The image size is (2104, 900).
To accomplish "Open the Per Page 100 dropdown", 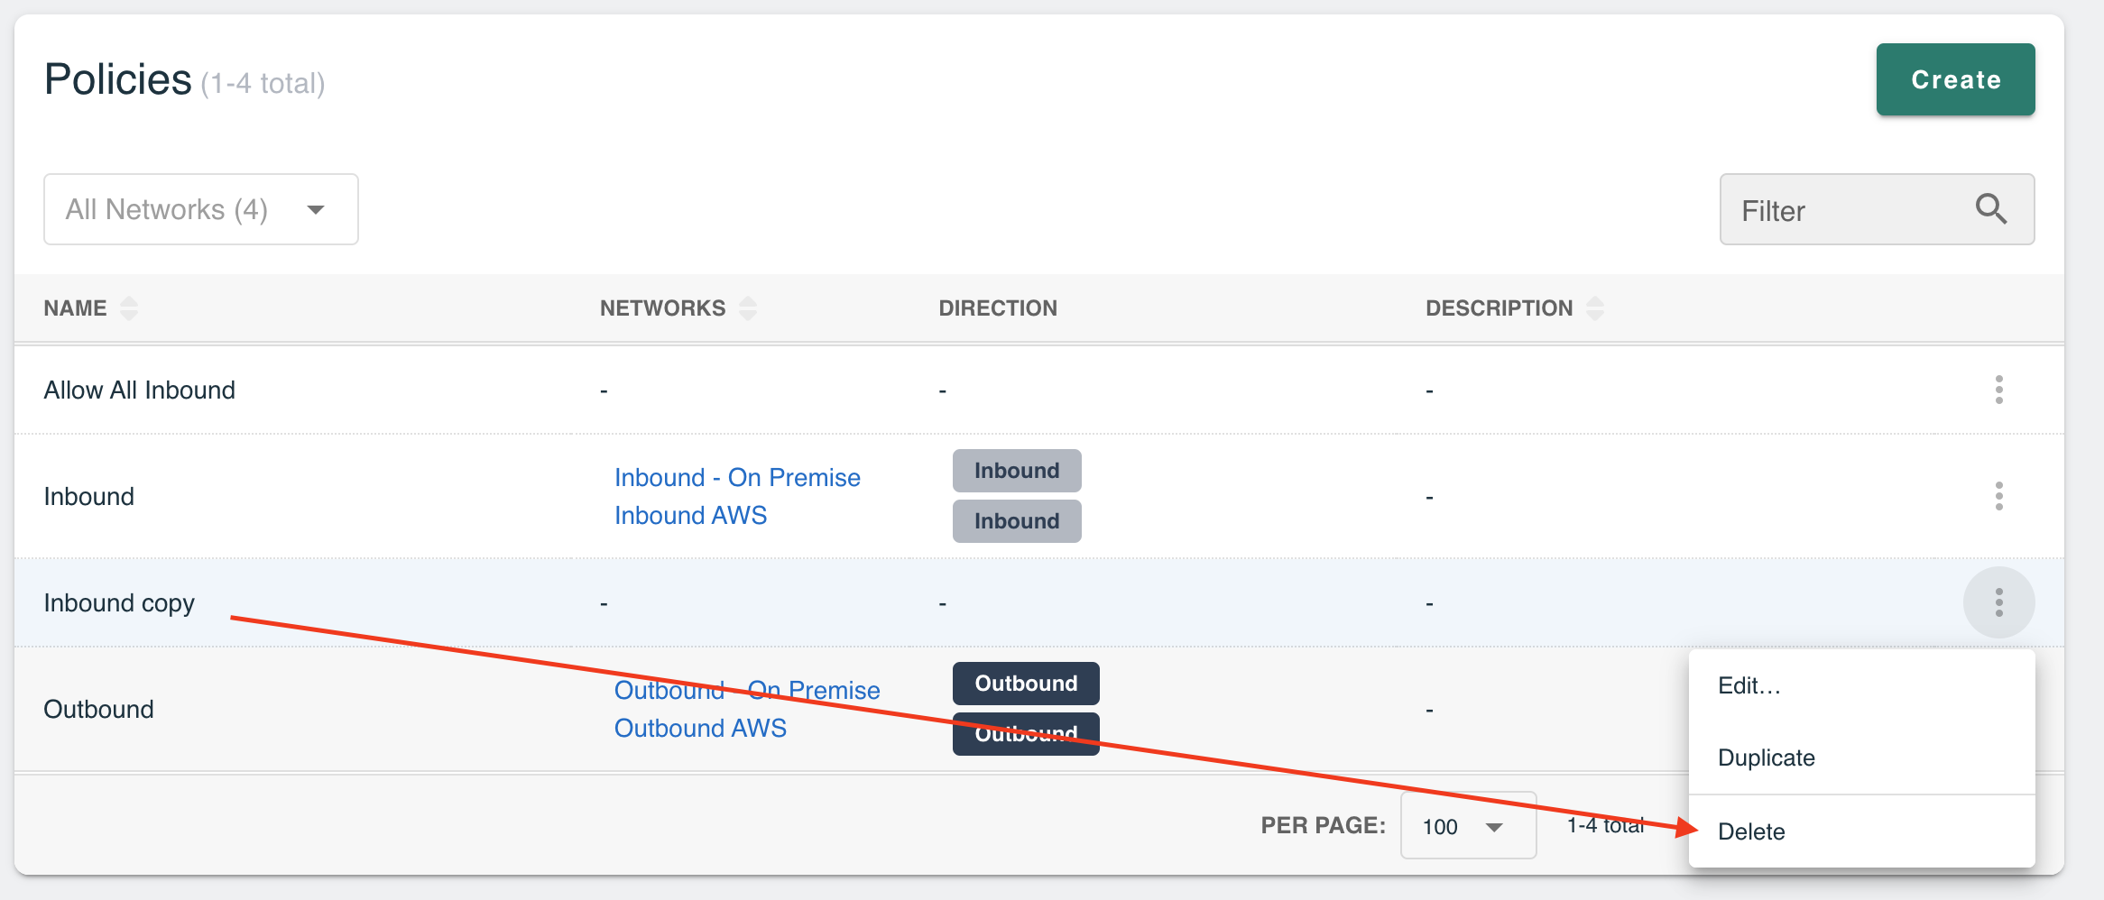I will pos(1468,826).
